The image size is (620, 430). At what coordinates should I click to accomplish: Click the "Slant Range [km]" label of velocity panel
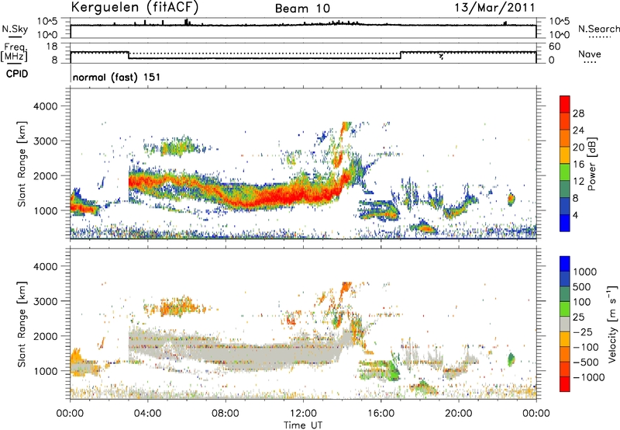[22, 324]
